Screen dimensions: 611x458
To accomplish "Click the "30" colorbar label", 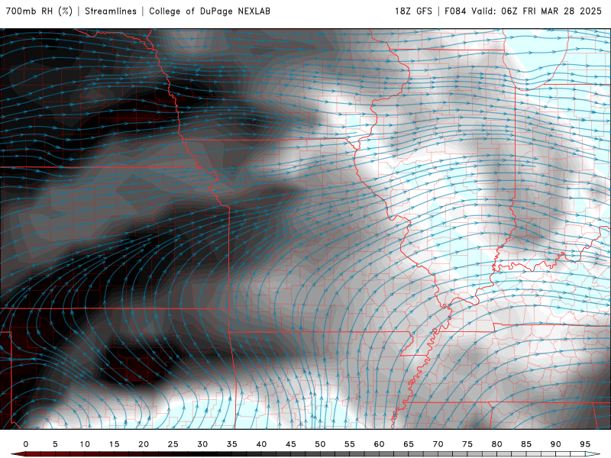I will [202, 444].
